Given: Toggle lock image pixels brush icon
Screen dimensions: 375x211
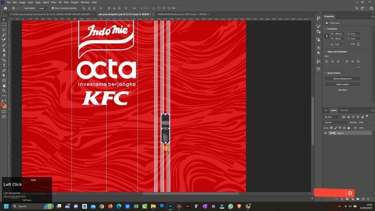Looking at the screenshot, I should (x=336, y=128).
